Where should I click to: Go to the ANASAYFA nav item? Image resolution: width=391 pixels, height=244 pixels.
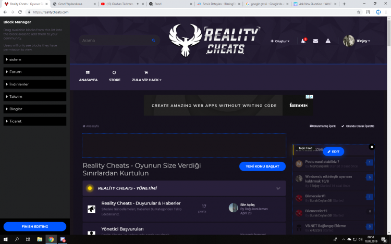pyautogui.click(x=88, y=76)
